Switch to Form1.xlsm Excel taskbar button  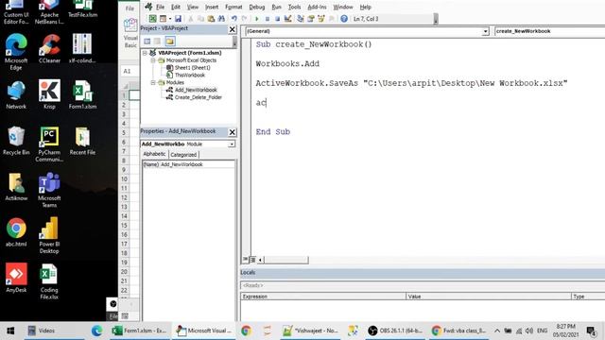tap(139, 331)
